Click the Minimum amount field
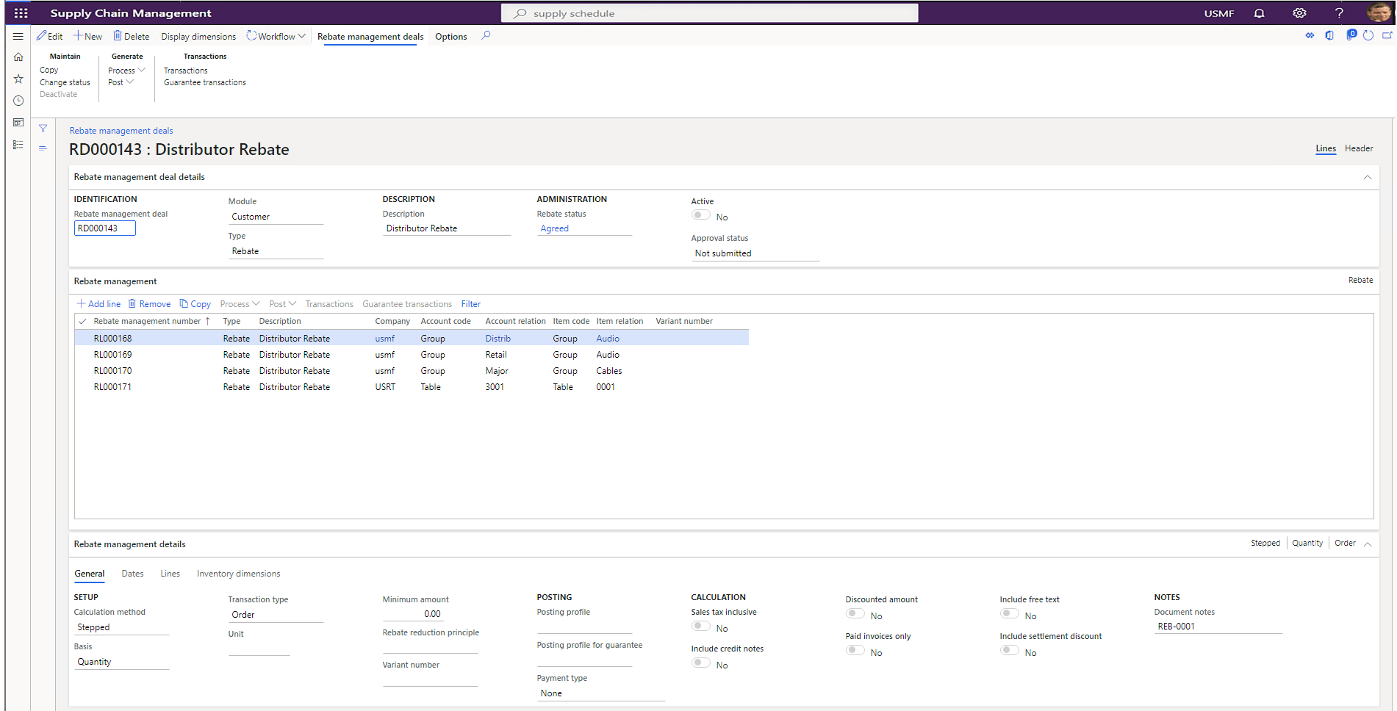This screenshot has height=711, width=1397. coord(430,613)
